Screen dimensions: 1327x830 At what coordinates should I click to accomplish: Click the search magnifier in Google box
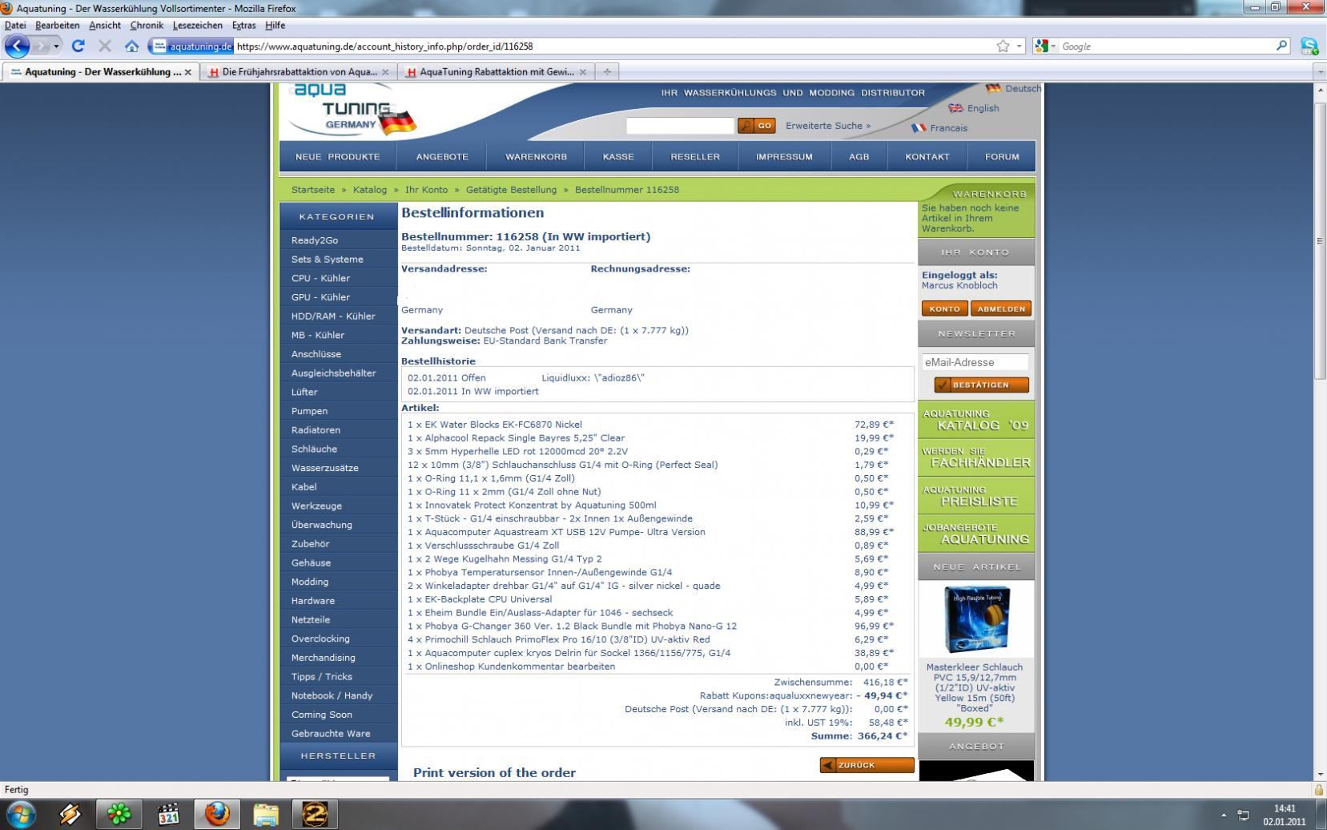tap(1281, 46)
